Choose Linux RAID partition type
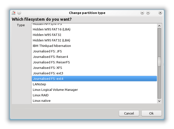174x129 pixels. (x=41, y=95)
